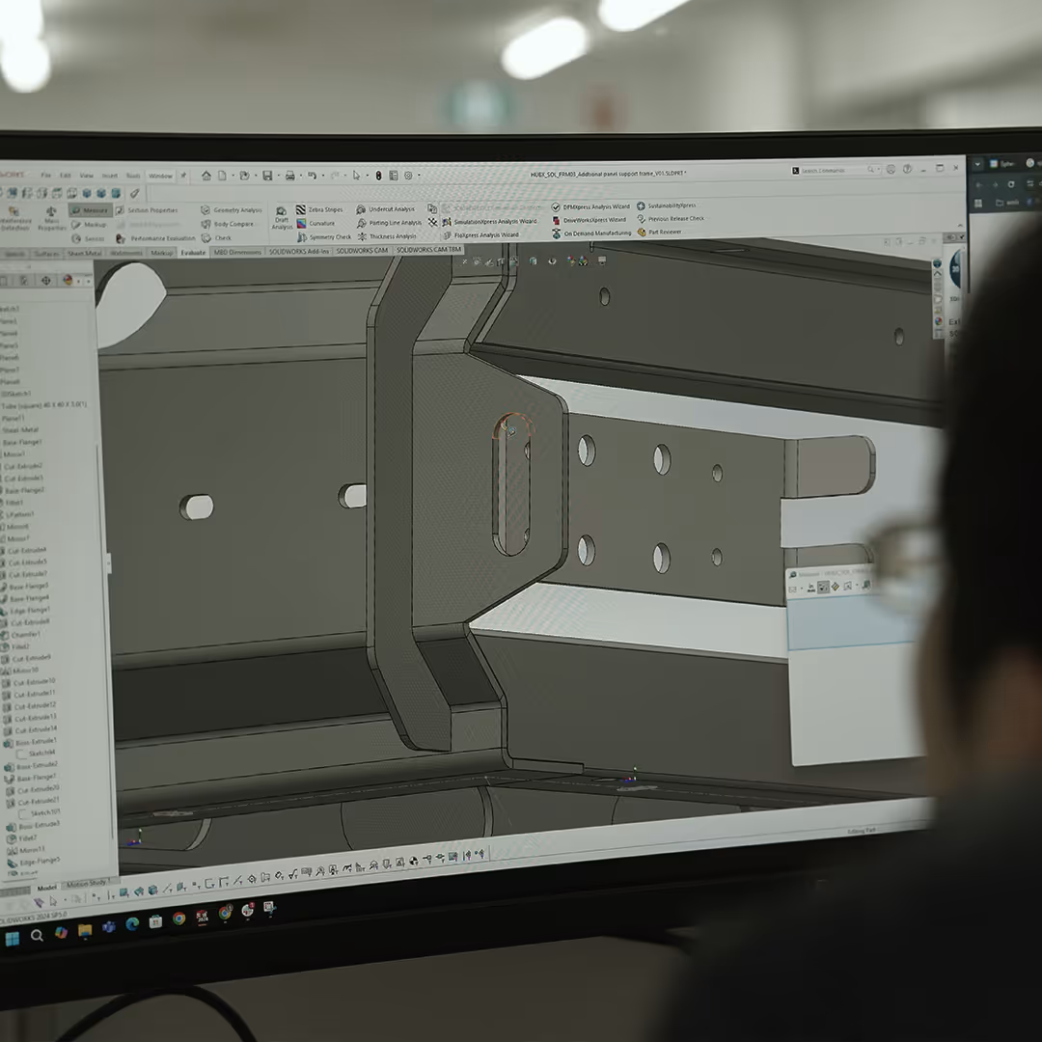Launch DriveWorksXpress Wizard
Viewport: 1042px width, 1042px height.
pyautogui.click(x=589, y=220)
